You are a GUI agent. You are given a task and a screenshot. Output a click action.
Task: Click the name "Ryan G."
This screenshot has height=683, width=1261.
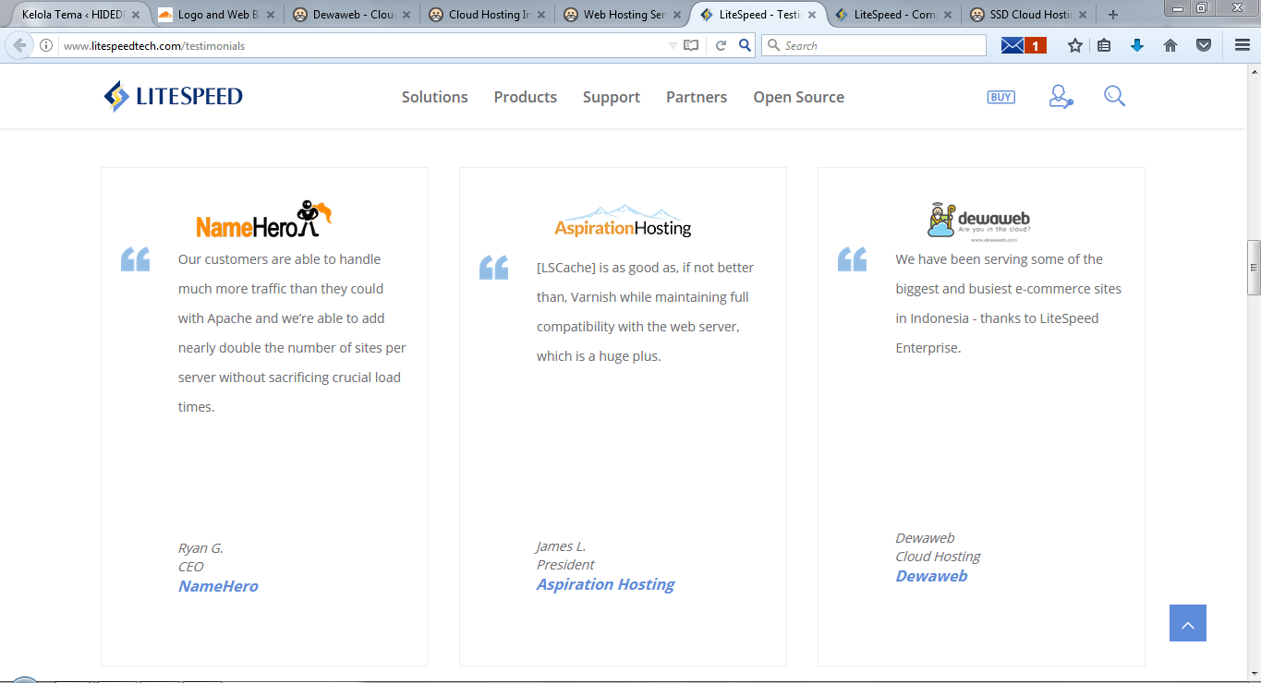200,548
